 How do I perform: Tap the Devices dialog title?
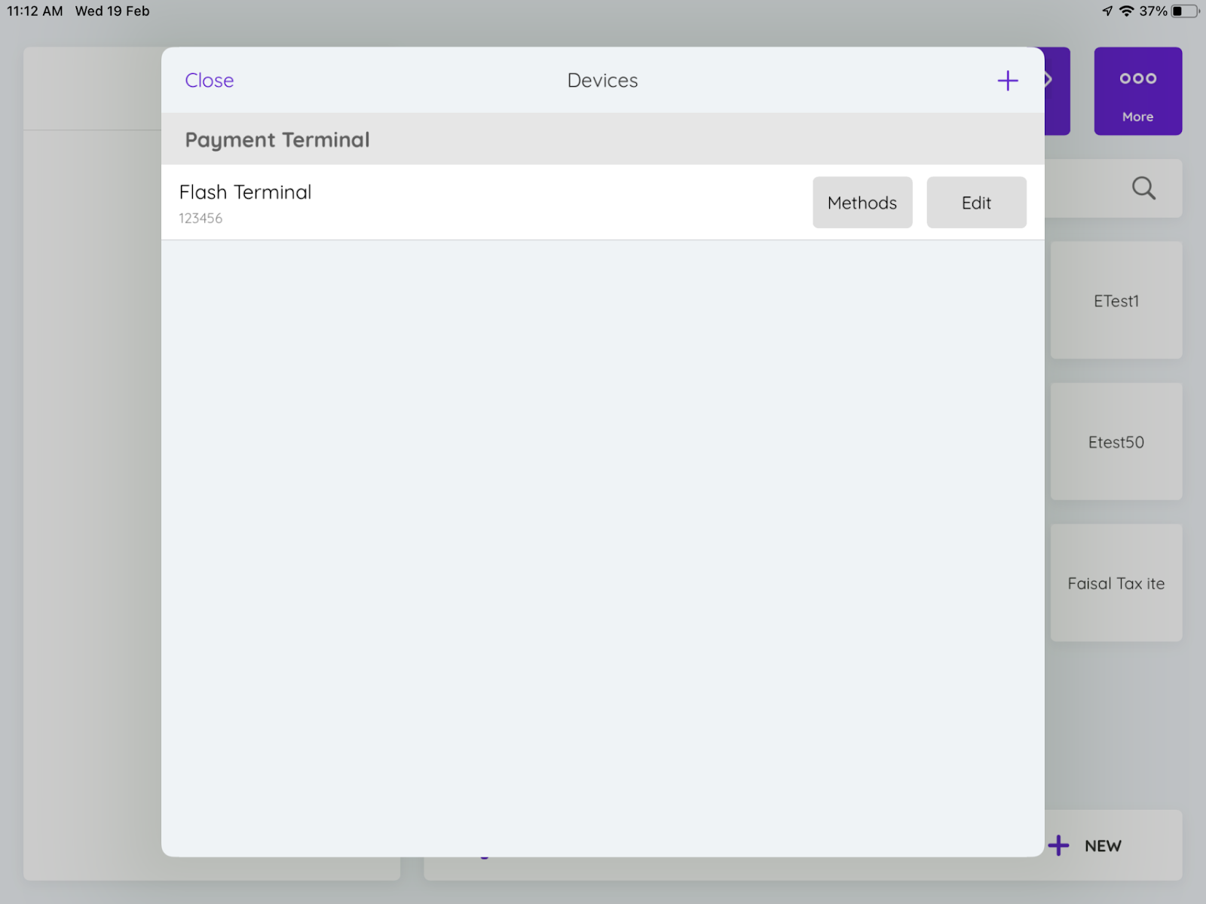[602, 81]
